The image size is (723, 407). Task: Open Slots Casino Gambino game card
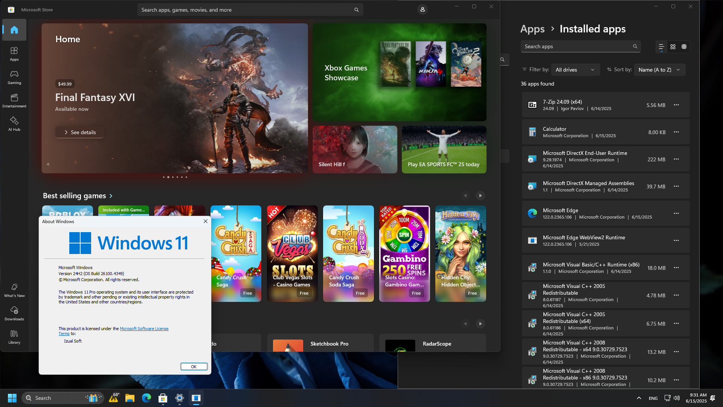pos(404,254)
